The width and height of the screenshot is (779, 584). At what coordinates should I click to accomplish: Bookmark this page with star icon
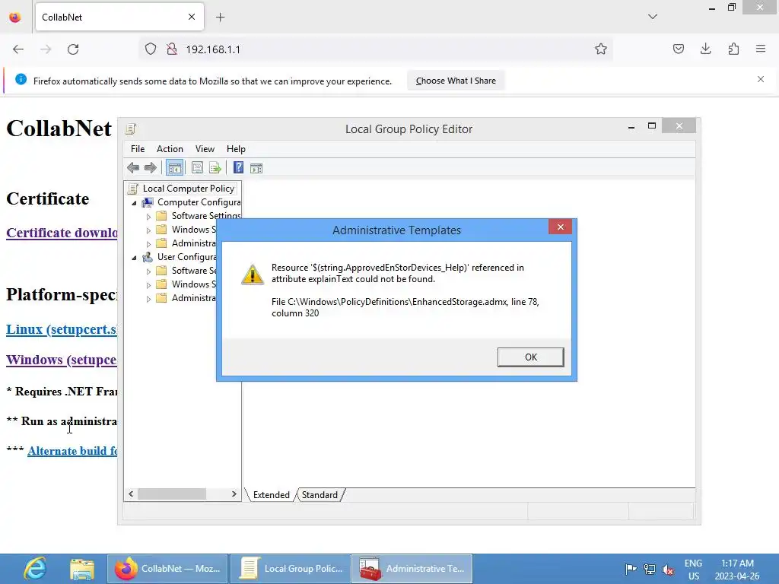pyautogui.click(x=601, y=49)
